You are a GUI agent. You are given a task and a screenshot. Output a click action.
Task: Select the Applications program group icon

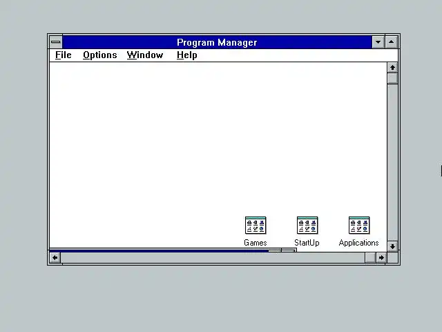point(359,225)
